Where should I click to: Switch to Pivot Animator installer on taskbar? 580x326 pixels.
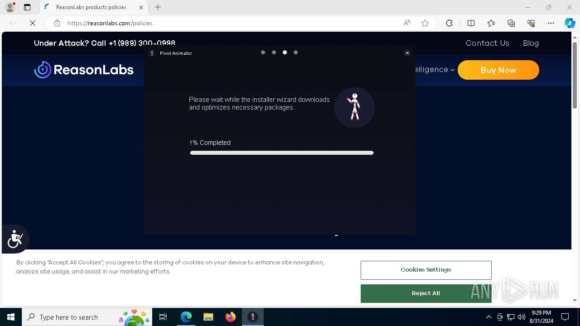tap(253, 317)
